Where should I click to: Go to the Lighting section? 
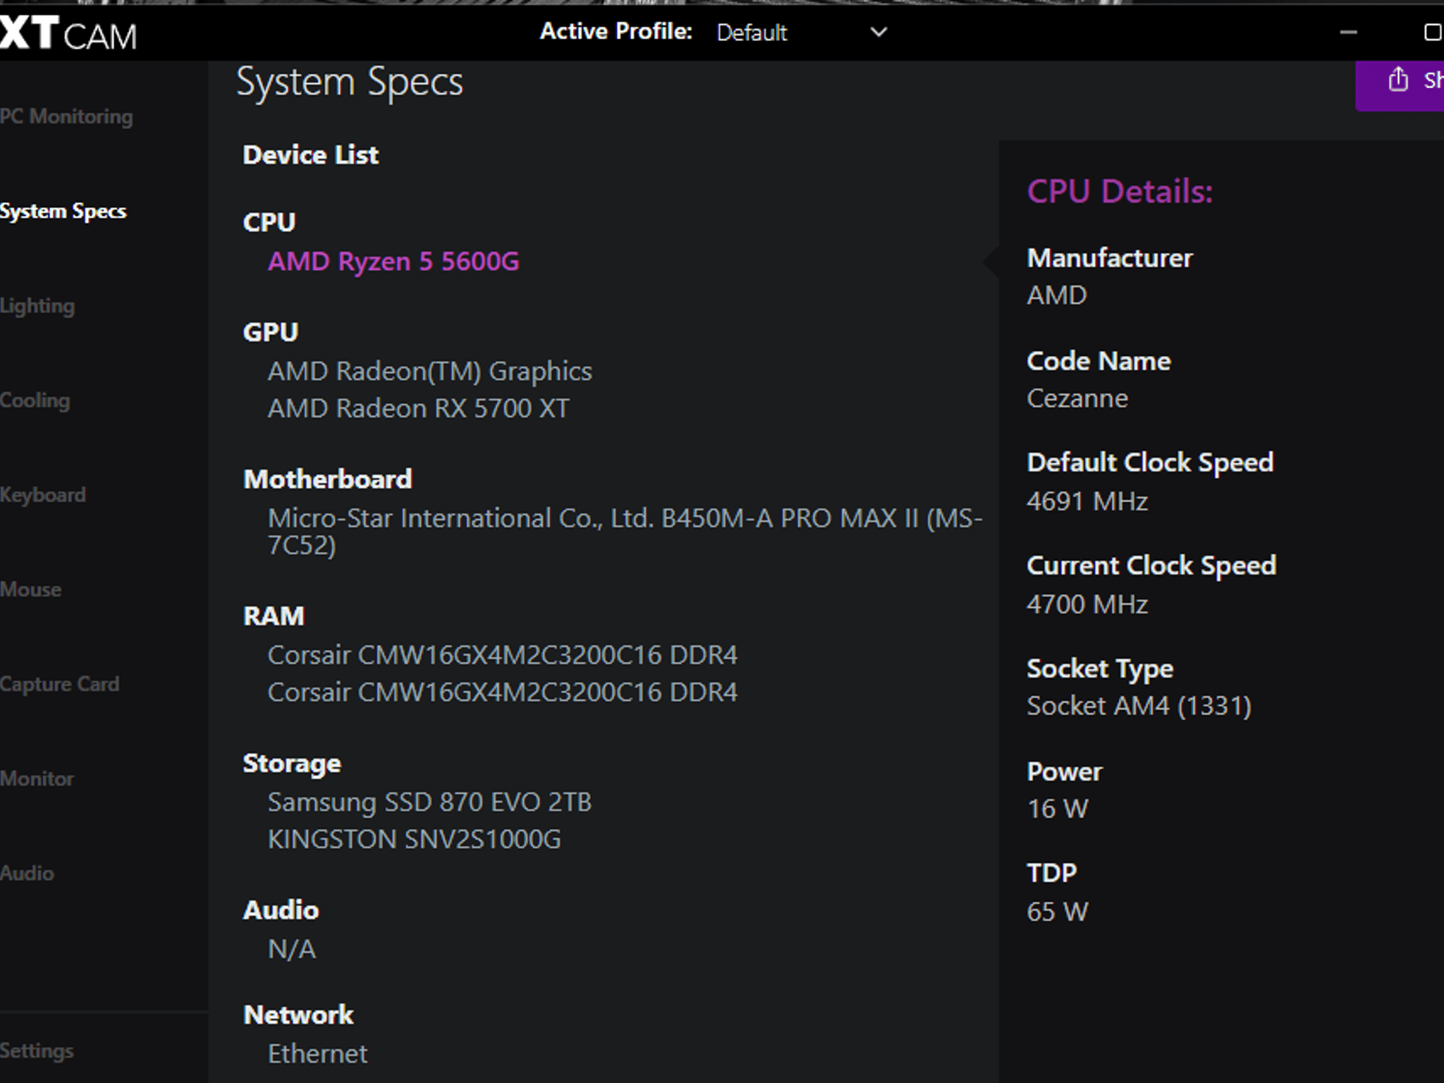(x=37, y=306)
